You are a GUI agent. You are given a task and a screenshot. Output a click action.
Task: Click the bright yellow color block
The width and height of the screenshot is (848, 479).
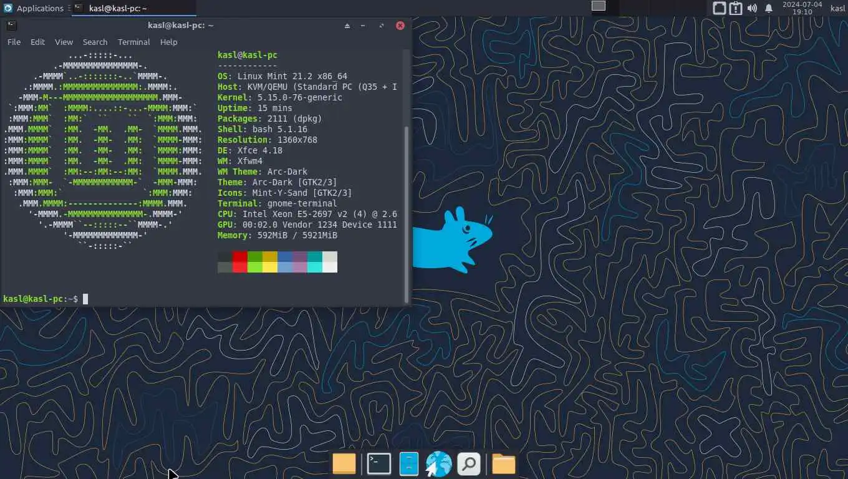click(x=270, y=267)
